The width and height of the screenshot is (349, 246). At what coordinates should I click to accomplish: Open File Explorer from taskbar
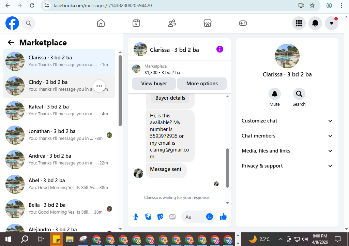[x=70, y=239]
